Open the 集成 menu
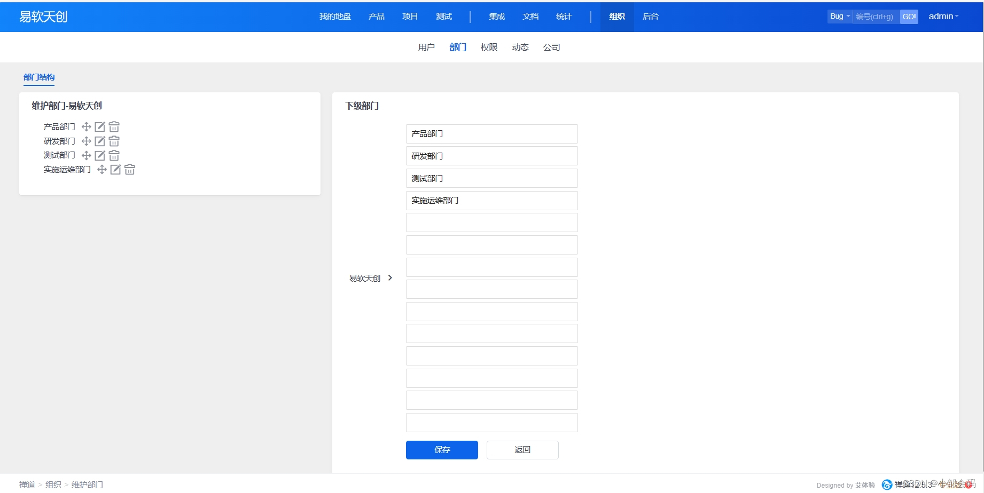This screenshot has width=984, height=493. (x=496, y=17)
